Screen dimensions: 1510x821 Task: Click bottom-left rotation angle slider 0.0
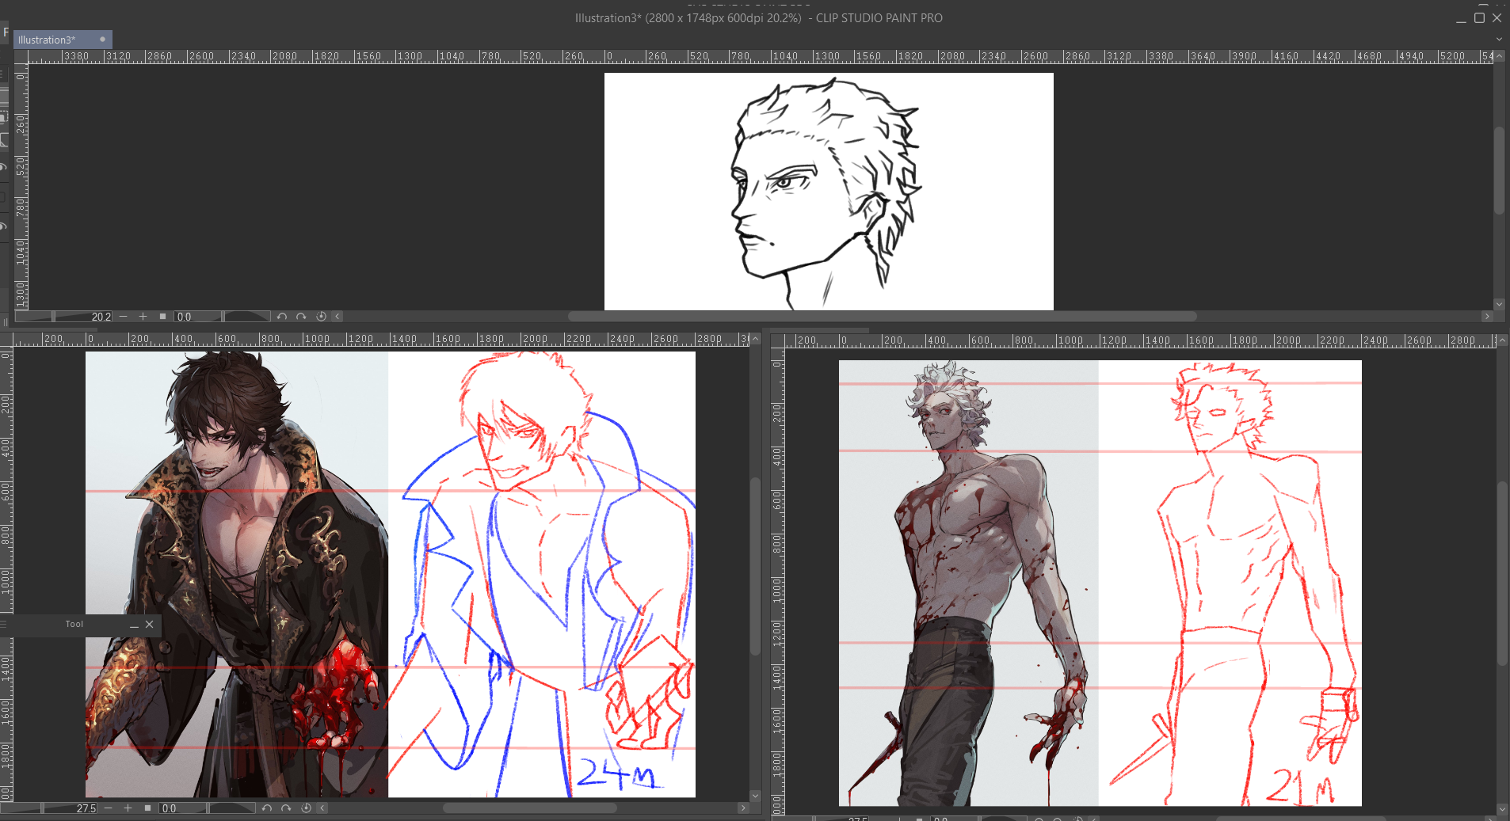207,808
